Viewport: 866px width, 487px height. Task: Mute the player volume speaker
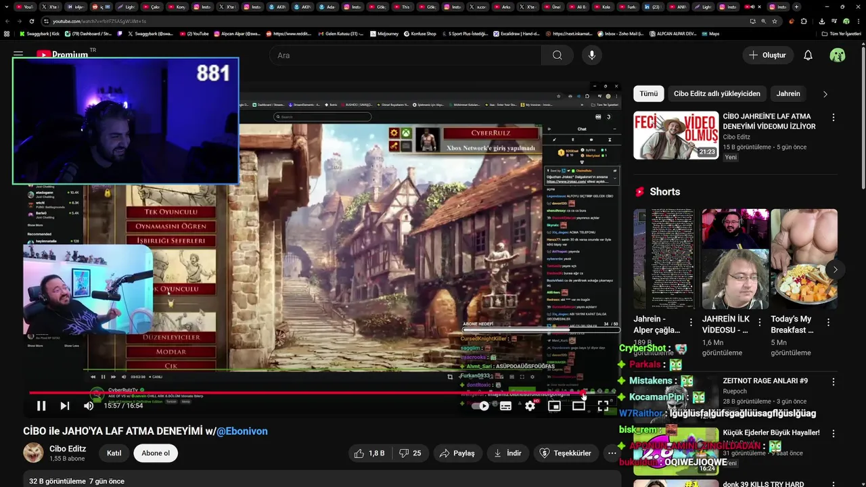pyautogui.click(x=89, y=406)
